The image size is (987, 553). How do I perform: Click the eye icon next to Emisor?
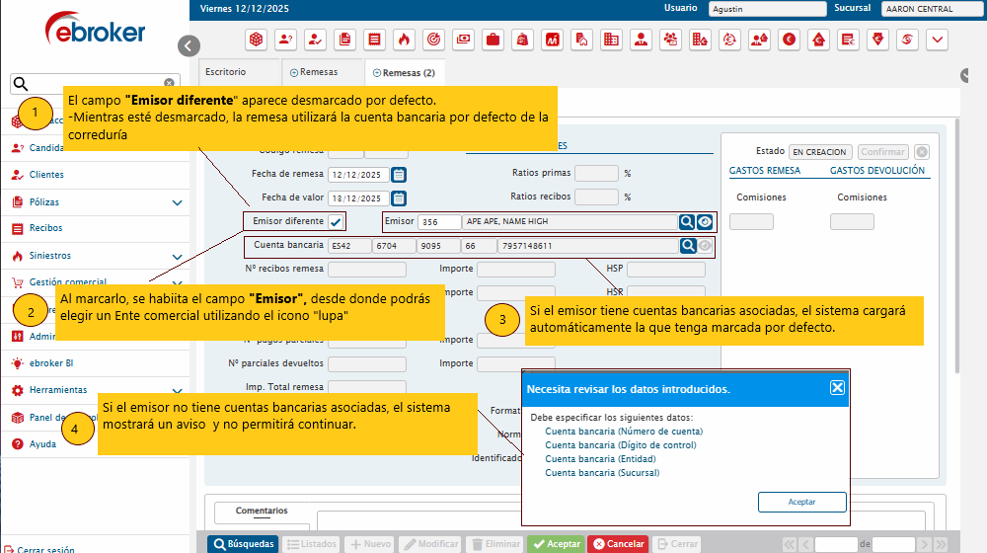[x=705, y=222]
